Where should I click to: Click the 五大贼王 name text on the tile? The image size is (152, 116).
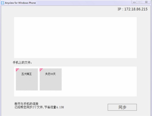[x=27, y=74]
